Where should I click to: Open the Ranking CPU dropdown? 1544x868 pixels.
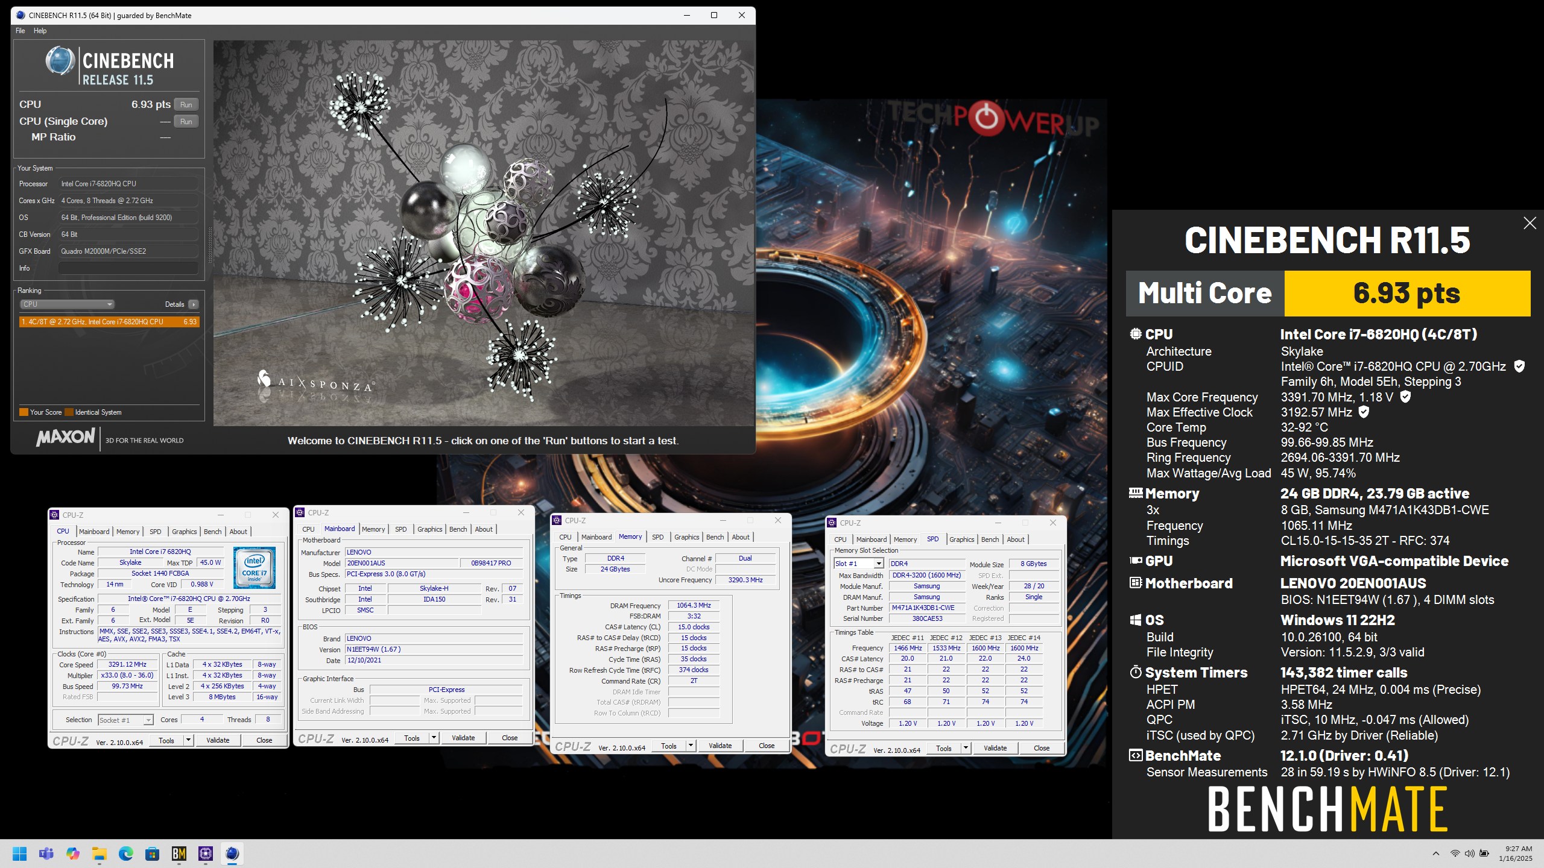coord(67,304)
